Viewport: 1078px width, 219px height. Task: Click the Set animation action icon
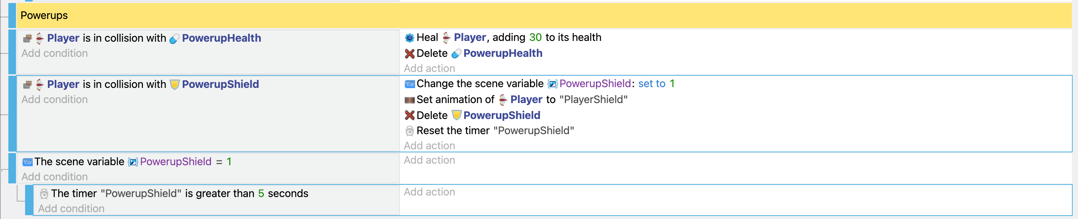coord(409,100)
